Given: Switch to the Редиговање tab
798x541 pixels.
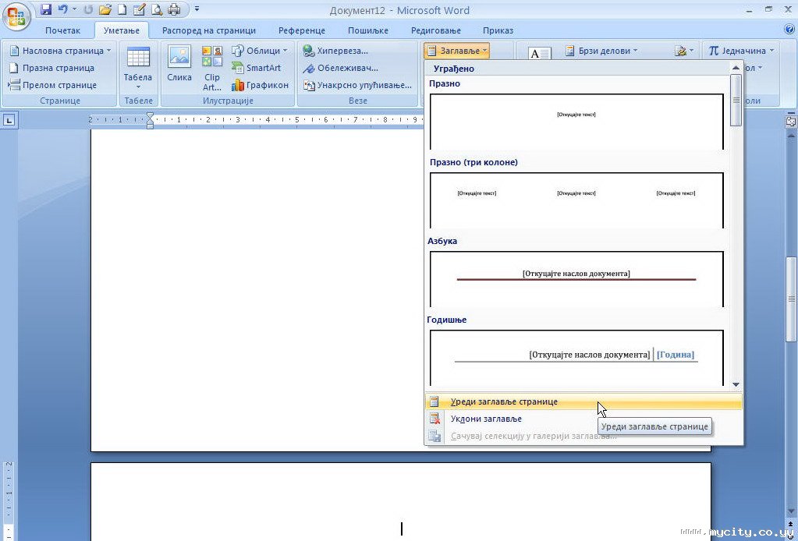Looking at the screenshot, I should [x=435, y=30].
